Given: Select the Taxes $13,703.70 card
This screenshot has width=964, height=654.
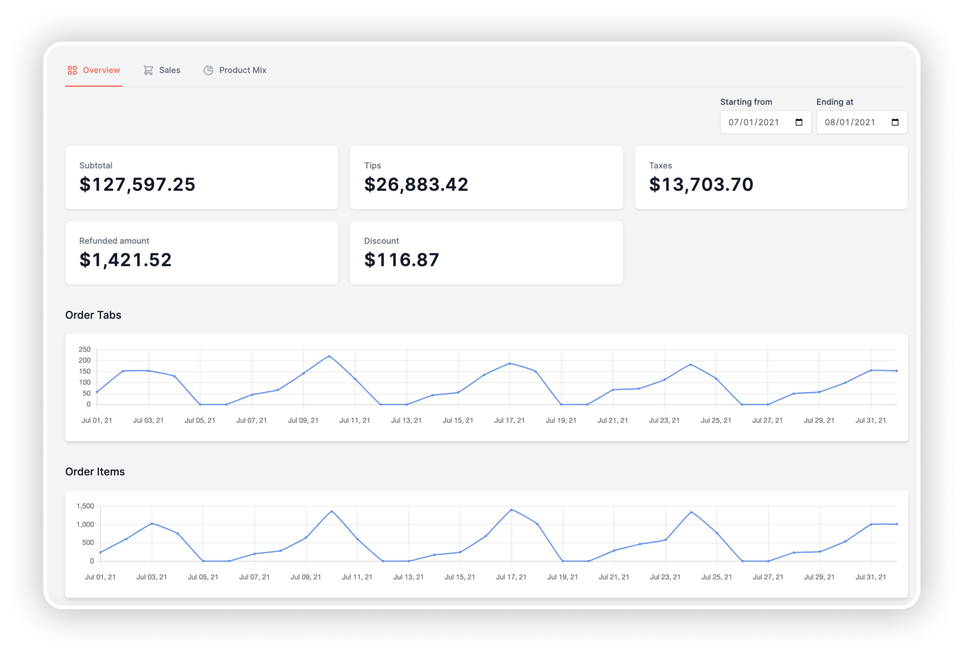Looking at the screenshot, I should coord(771,177).
